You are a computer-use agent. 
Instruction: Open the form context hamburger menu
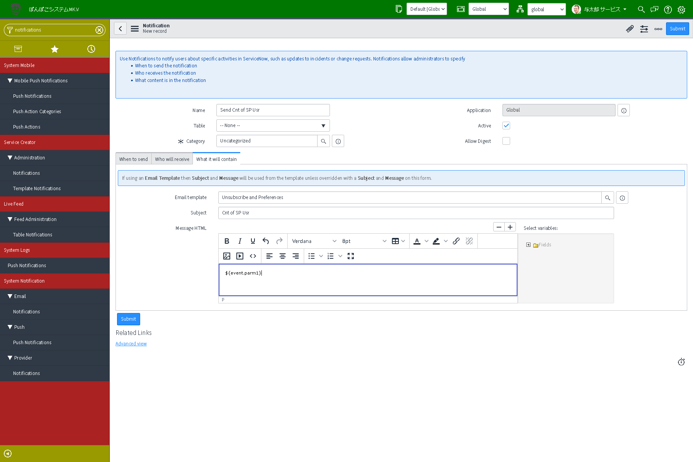click(135, 28)
